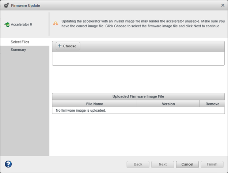Image resolution: width=228 pixels, height=173 pixels.
Task: Proceed with the Next button
Action: coord(163,164)
